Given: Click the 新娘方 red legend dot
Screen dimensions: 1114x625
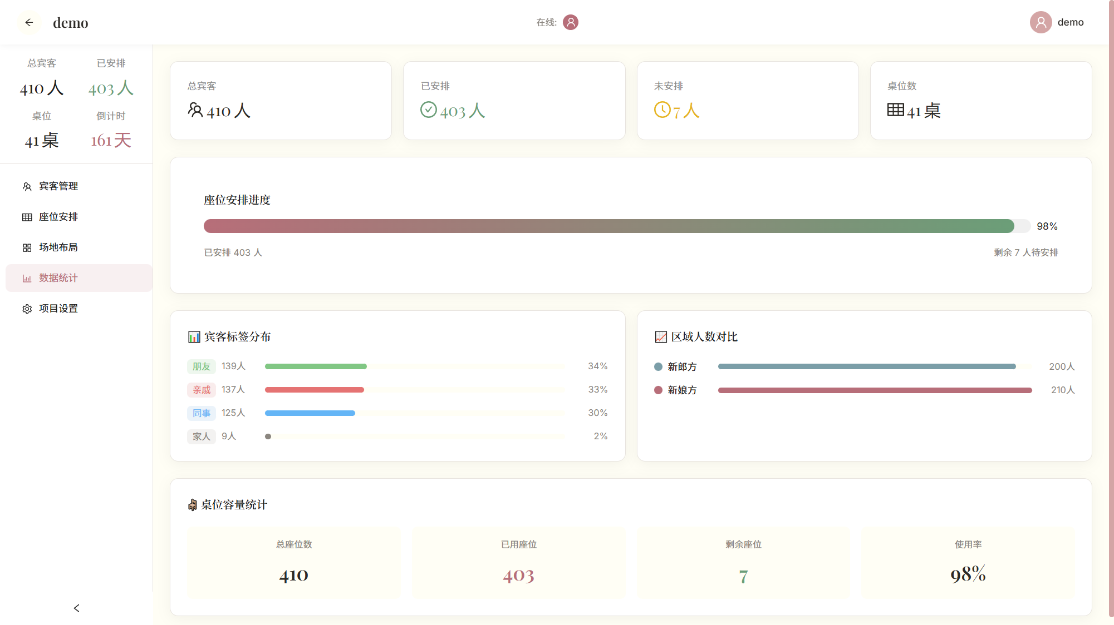Looking at the screenshot, I should [x=658, y=390].
